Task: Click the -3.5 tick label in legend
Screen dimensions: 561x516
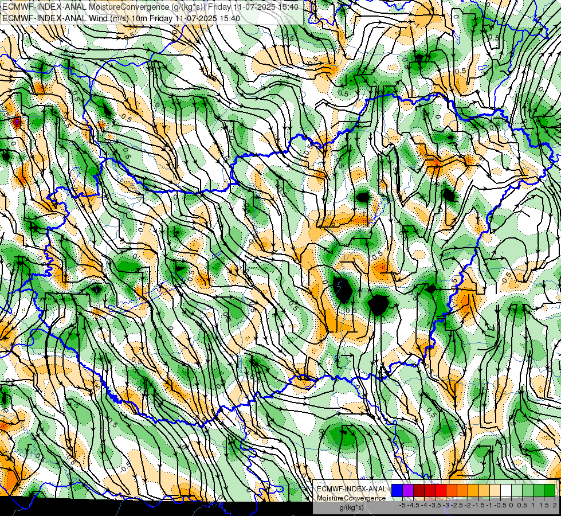Action: click(435, 505)
